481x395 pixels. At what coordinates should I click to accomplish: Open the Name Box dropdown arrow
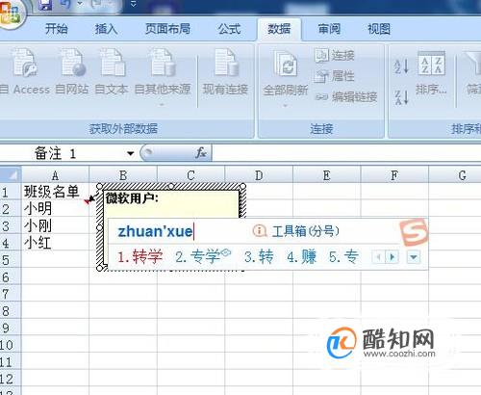(x=130, y=153)
